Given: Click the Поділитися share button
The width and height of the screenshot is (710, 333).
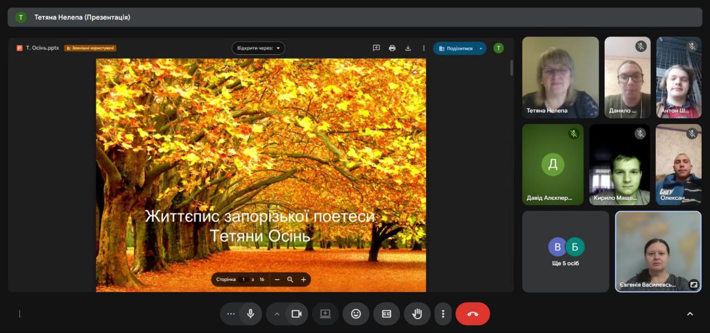Looking at the screenshot, I should coord(455,48).
